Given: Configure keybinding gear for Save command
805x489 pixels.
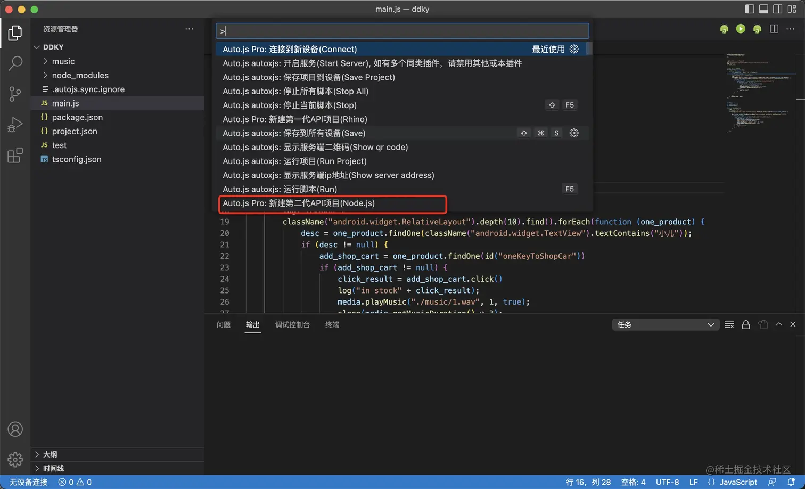Looking at the screenshot, I should (574, 133).
